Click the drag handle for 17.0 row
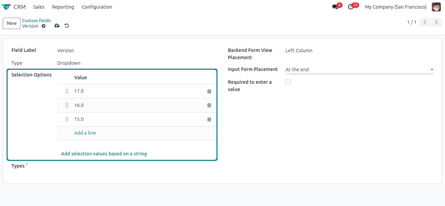The image size is (445, 206). click(67, 91)
